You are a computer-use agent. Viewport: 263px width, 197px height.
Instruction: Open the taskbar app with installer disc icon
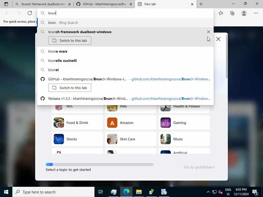(164, 192)
